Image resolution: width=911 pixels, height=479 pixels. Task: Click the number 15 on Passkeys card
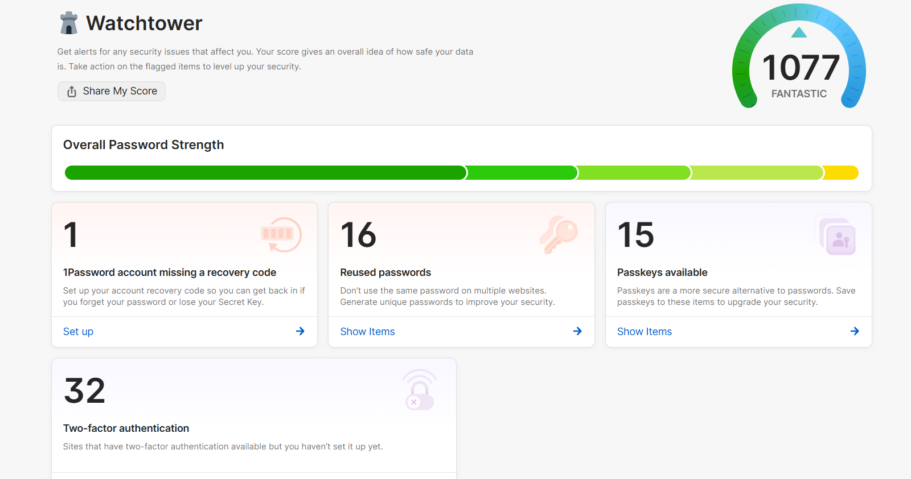coord(636,235)
